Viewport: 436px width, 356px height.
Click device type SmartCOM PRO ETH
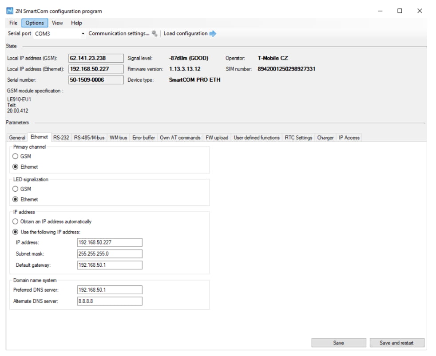click(x=194, y=80)
